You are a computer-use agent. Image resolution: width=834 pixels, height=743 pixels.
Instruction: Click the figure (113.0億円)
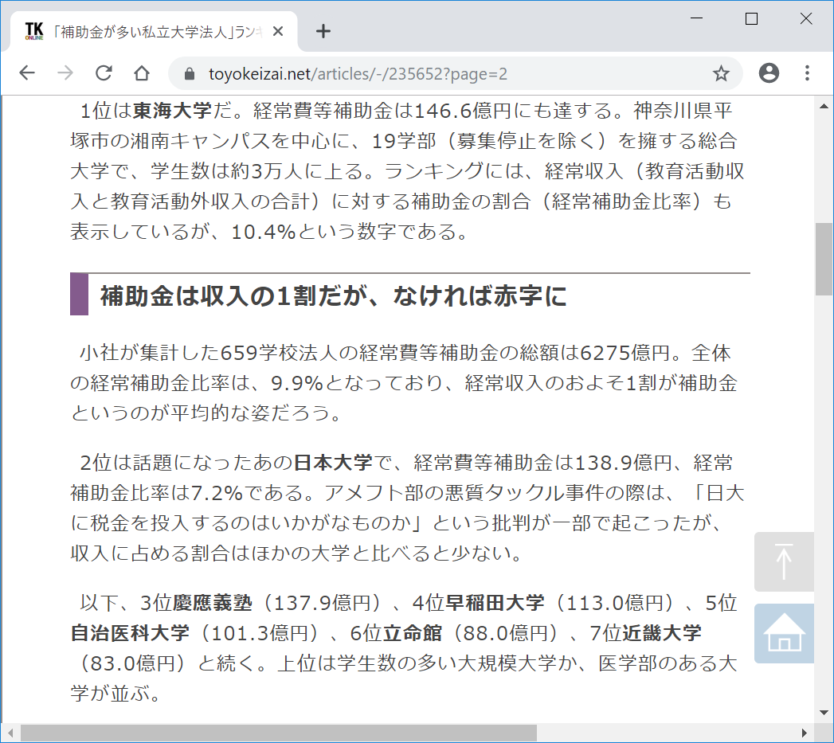tap(615, 603)
